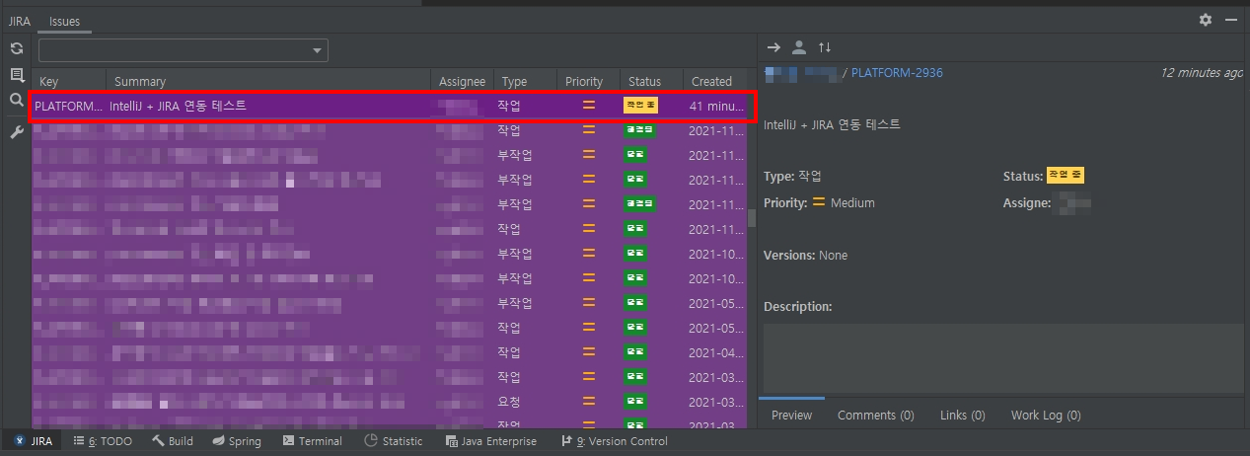Open the PLATFORM-2936 issue link
Viewport: 1250px width, 456px height.
[x=897, y=73]
